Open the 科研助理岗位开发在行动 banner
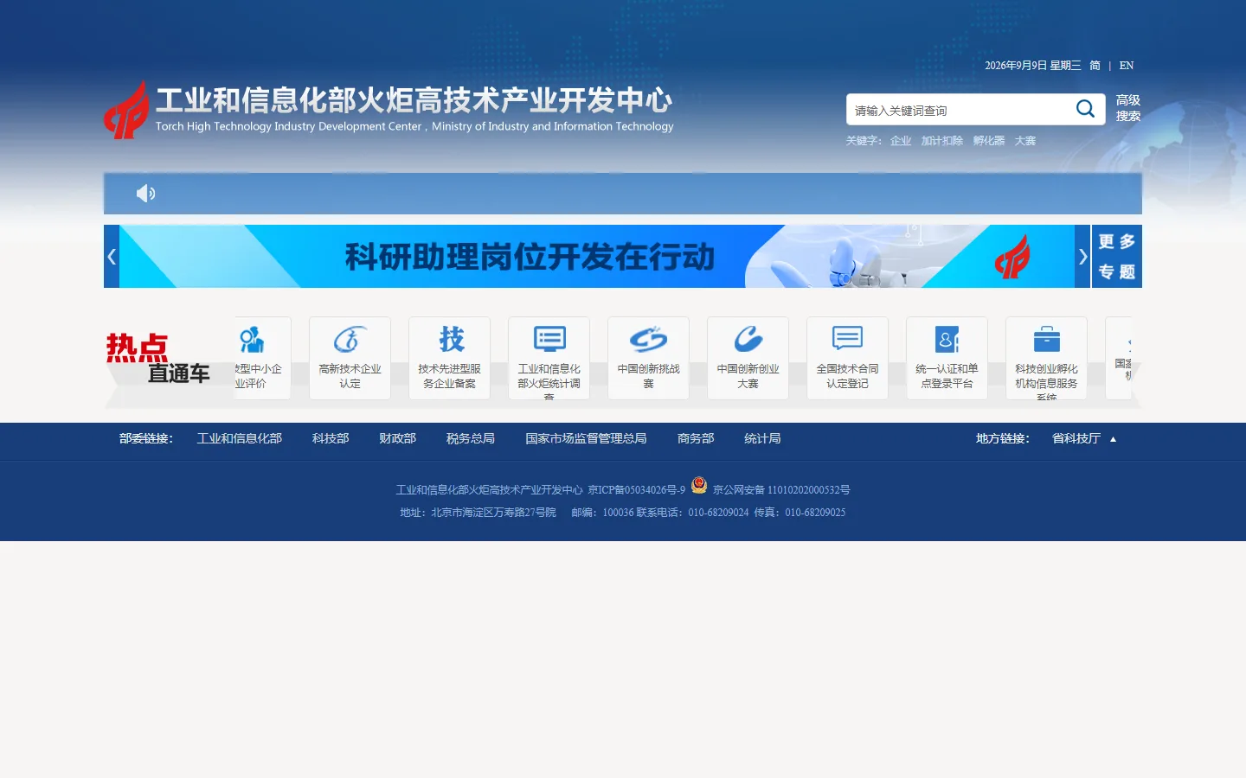 [x=597, y=257]
